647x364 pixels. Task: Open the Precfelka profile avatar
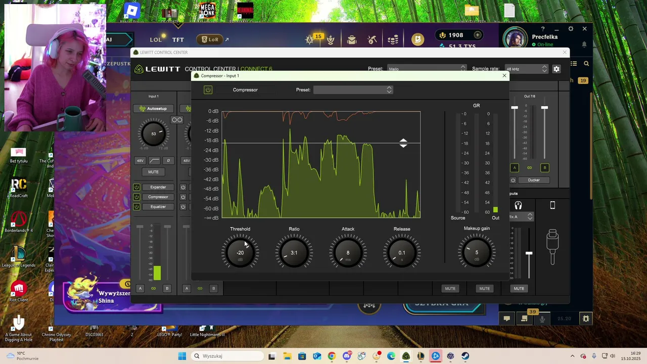pos(515,39)
